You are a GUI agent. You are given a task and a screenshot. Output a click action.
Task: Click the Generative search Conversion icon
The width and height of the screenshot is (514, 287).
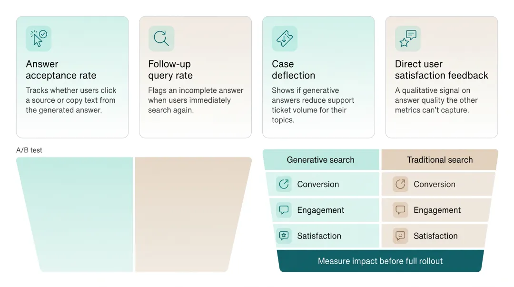[284, 184]
